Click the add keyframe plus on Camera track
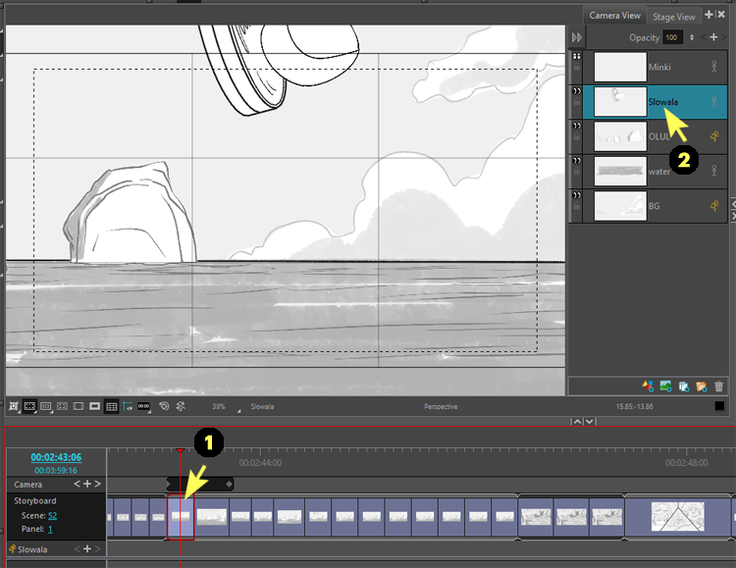The height and width of the screenshot is (568, 736). (x=86, y=484)
